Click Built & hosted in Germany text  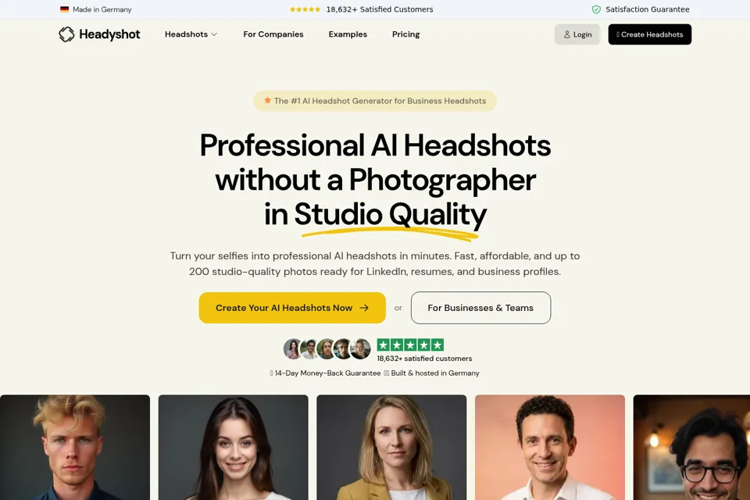[435, 373]
